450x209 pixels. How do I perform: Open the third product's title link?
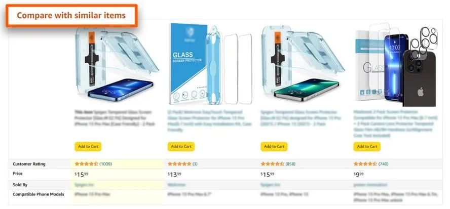coord(301,118)
